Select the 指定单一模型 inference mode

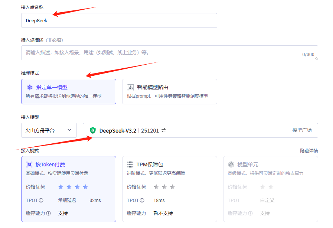click(69, 92)
